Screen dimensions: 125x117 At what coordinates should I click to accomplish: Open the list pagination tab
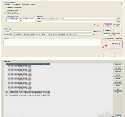click(26, 4)
